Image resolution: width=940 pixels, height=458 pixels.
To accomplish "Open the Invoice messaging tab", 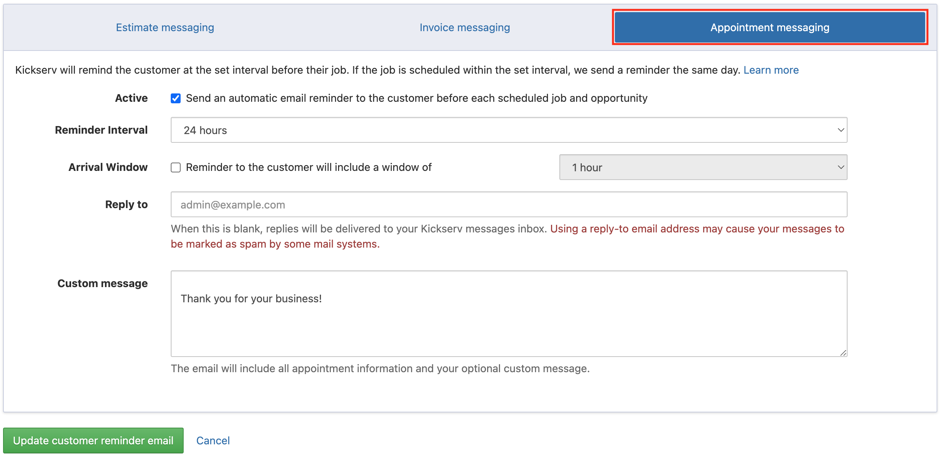I will pyautogui.click(x=464, y=27).
